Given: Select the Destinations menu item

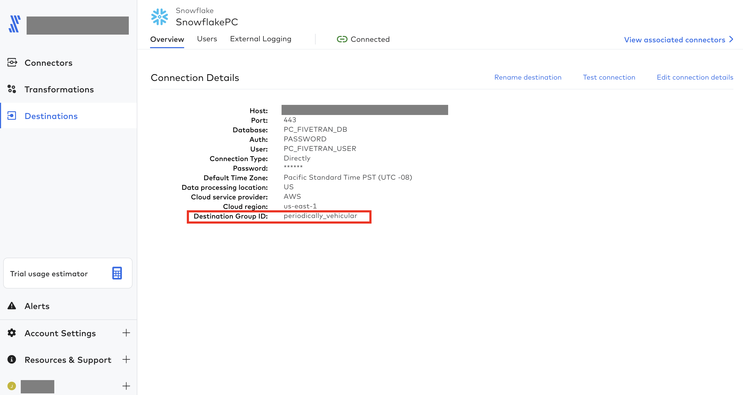Looking at the screenshot, I should click(x=68, y=116).
